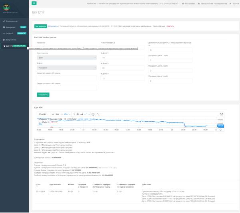240x213 pixels.
Task: Click the red Удалить link
Action: (170, 26)
